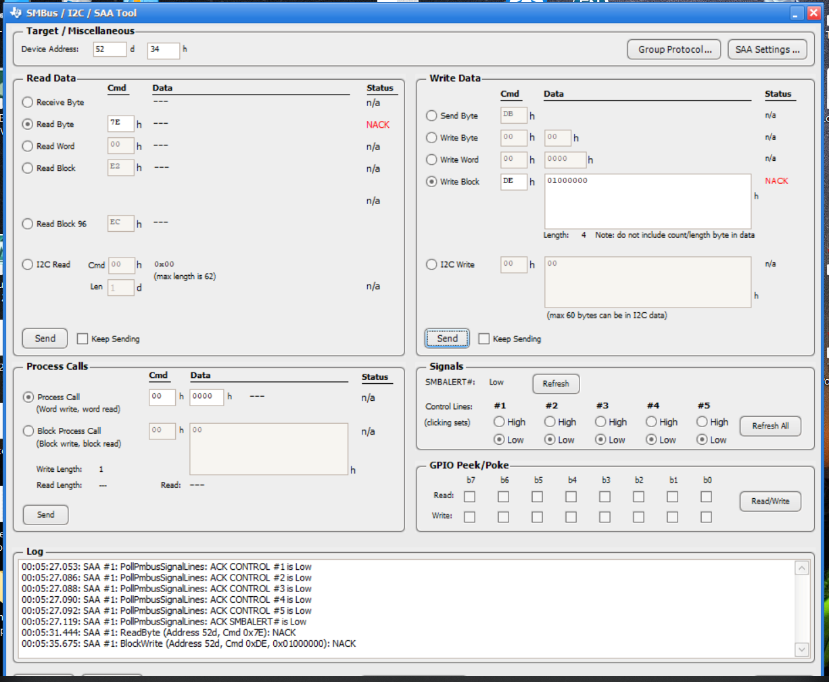The image size is (829, 682).
Task: Click the BlockWrite NACK log entry
Action: point(189,643)
